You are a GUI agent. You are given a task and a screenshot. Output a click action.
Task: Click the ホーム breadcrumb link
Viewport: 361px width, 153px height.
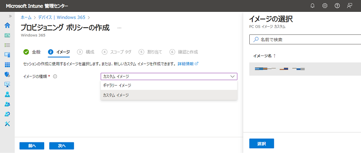click(26, 17)
